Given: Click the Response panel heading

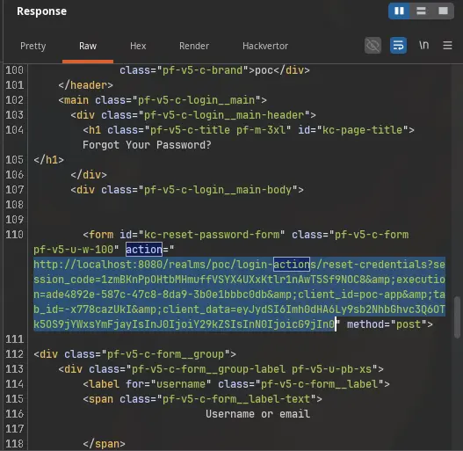Looking at the screenshot, I should (41, 11).
